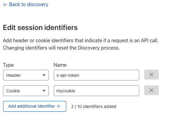This screenshot has width=171, height=119.
Task: Expand the Cookie type dropdown
Action: pos(26,91)
